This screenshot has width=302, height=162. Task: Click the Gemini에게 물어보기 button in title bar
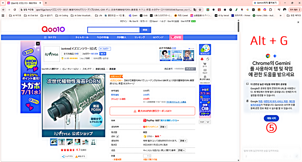pyautogui.click(x=265, y=3)
